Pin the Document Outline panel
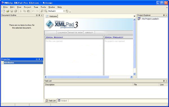 pyautogui.click(x=39, y=15)
